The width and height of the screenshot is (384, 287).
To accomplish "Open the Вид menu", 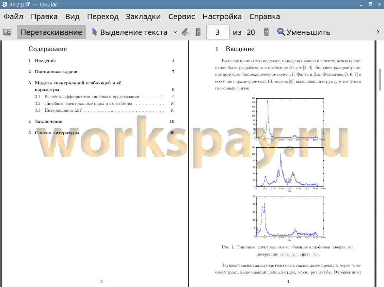I will point(72,16).
